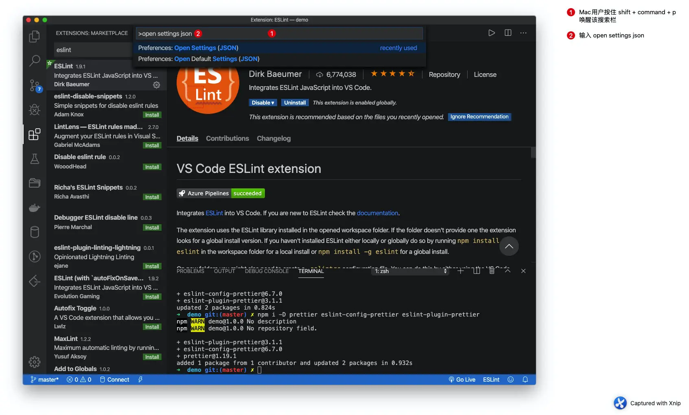Open the Disable dropdown button

[x=263, y=103]
